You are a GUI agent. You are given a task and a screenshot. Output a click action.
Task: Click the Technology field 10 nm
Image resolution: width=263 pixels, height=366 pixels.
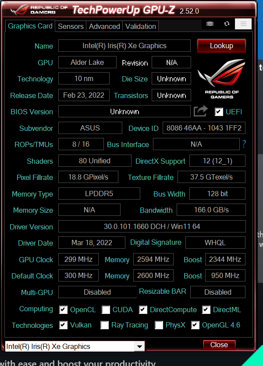tap(84, 78)
